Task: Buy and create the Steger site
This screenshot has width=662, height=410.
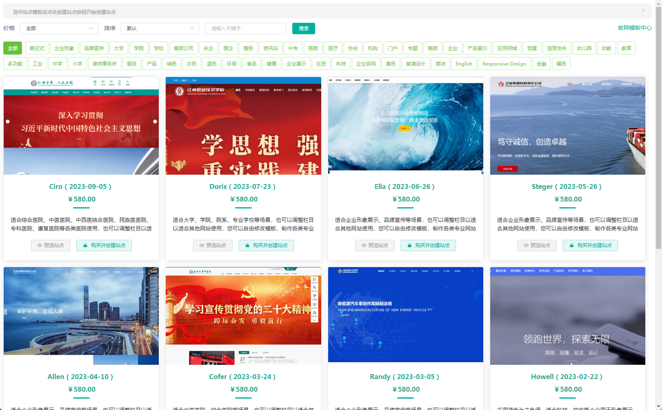Action: coord(590,246)
